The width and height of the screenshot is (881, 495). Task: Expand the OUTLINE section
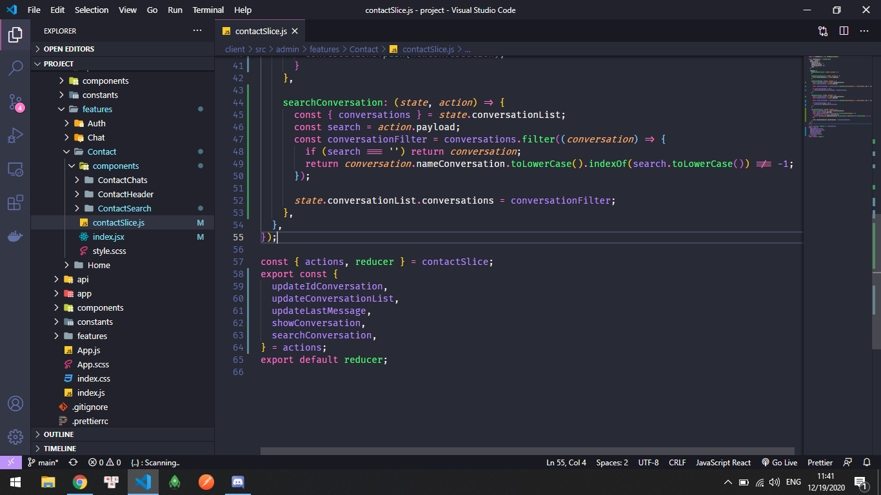[59, 434]
